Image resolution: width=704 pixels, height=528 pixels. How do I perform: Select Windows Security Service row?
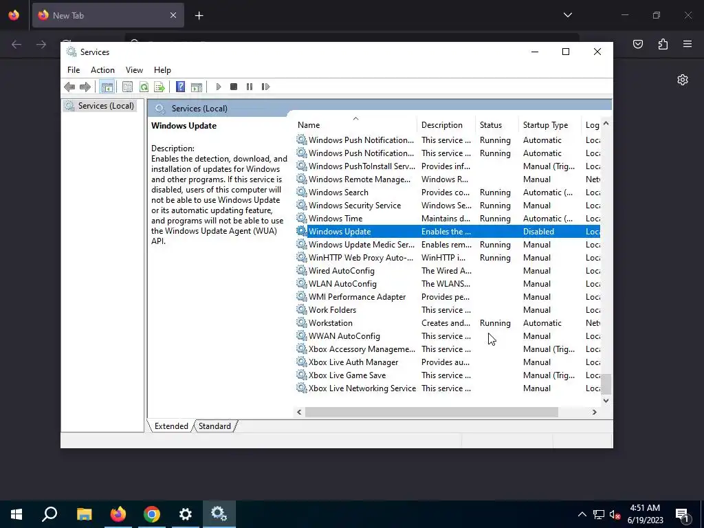[448, 205]
